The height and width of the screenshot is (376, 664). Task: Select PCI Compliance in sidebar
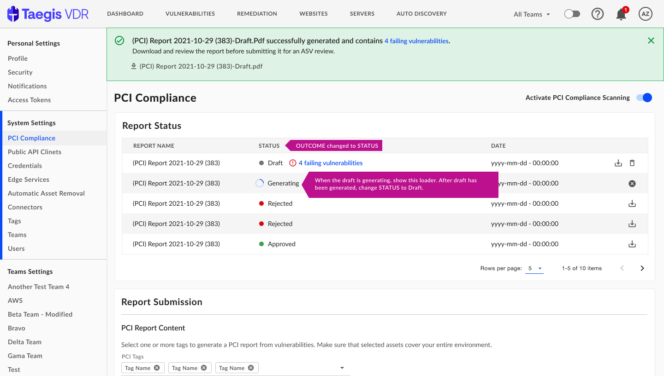tap(31, 138)
